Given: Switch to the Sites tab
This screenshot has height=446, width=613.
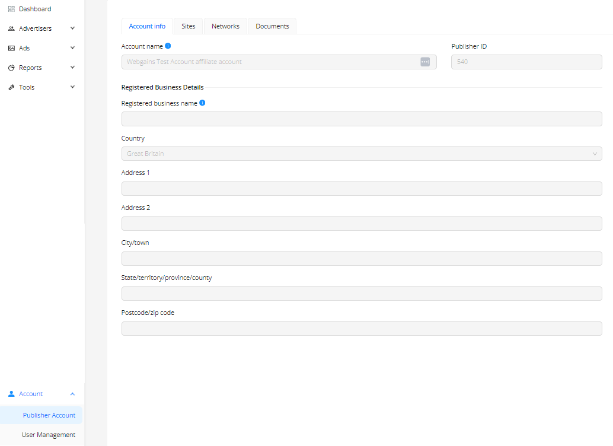Looking at the screenshot, I should coord(188,26).
